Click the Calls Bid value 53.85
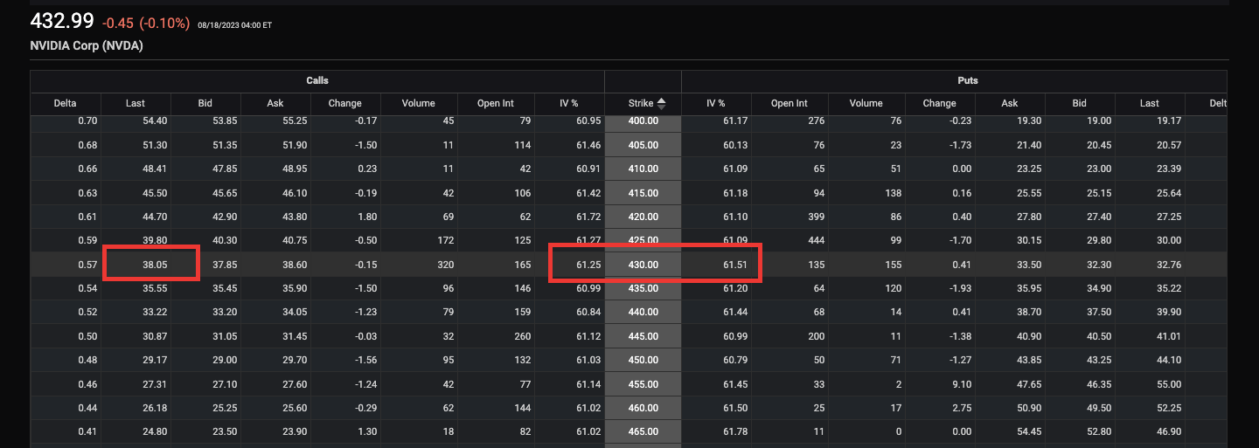Screen dimensions: 1259x448 click(226, 121)
